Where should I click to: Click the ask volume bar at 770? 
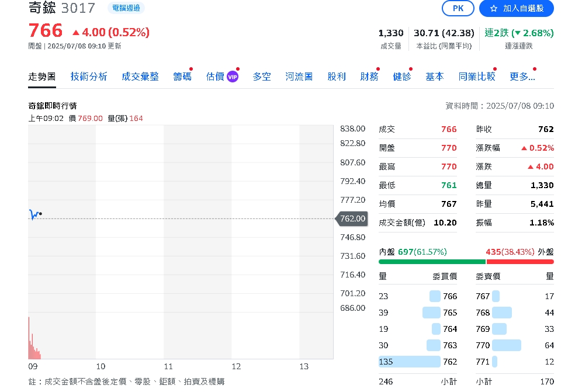coord(506,345)
